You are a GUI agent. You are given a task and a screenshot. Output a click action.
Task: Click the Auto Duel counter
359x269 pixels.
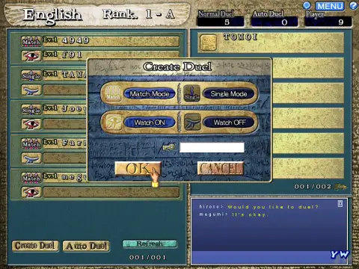[274, 22]
